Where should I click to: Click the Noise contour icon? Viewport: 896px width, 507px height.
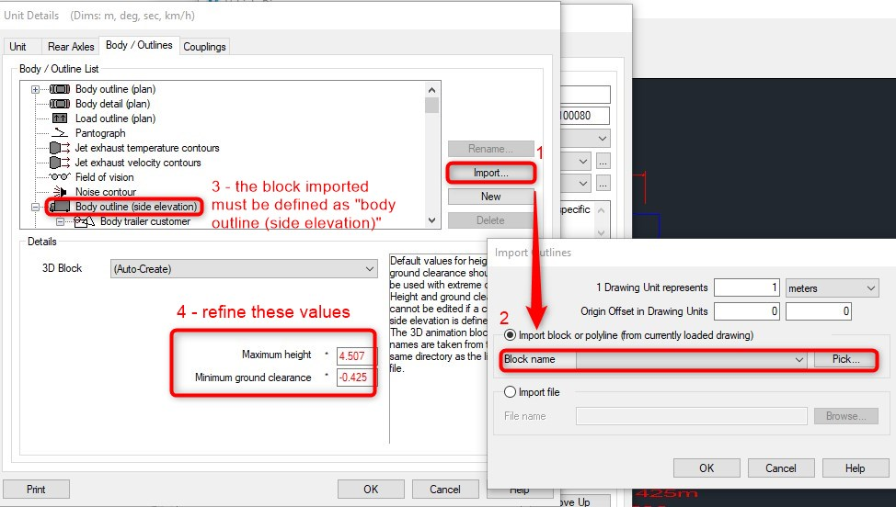(60, 192)
